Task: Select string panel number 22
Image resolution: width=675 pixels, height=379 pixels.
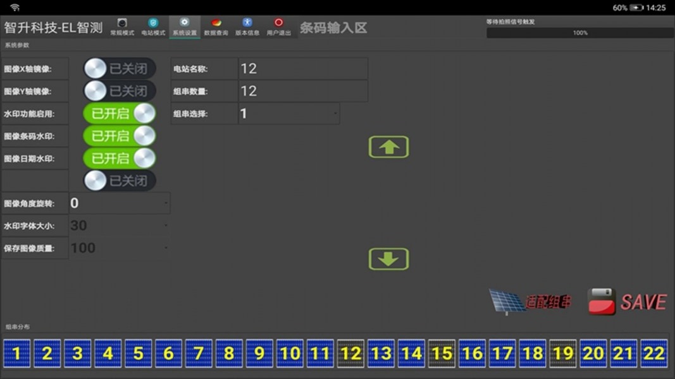Action: pyautogui.click(x=654, y=353)
